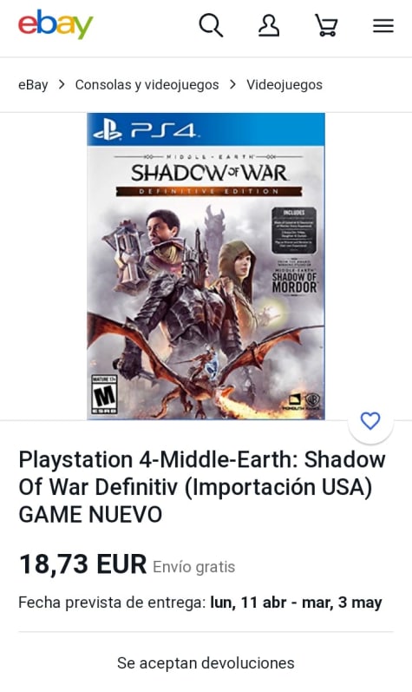Click Envío gratis shipping label

(194, 567)
